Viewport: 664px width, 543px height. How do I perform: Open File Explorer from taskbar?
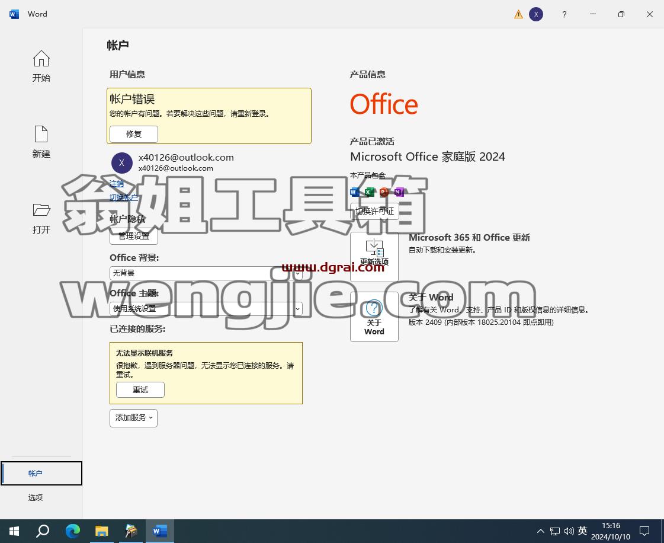pos(102,531)
